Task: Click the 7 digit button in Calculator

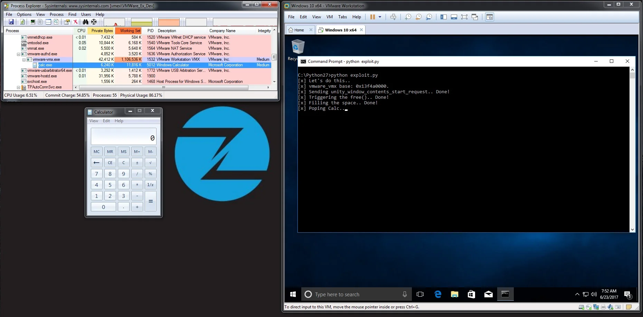Action: pos(97,174)
